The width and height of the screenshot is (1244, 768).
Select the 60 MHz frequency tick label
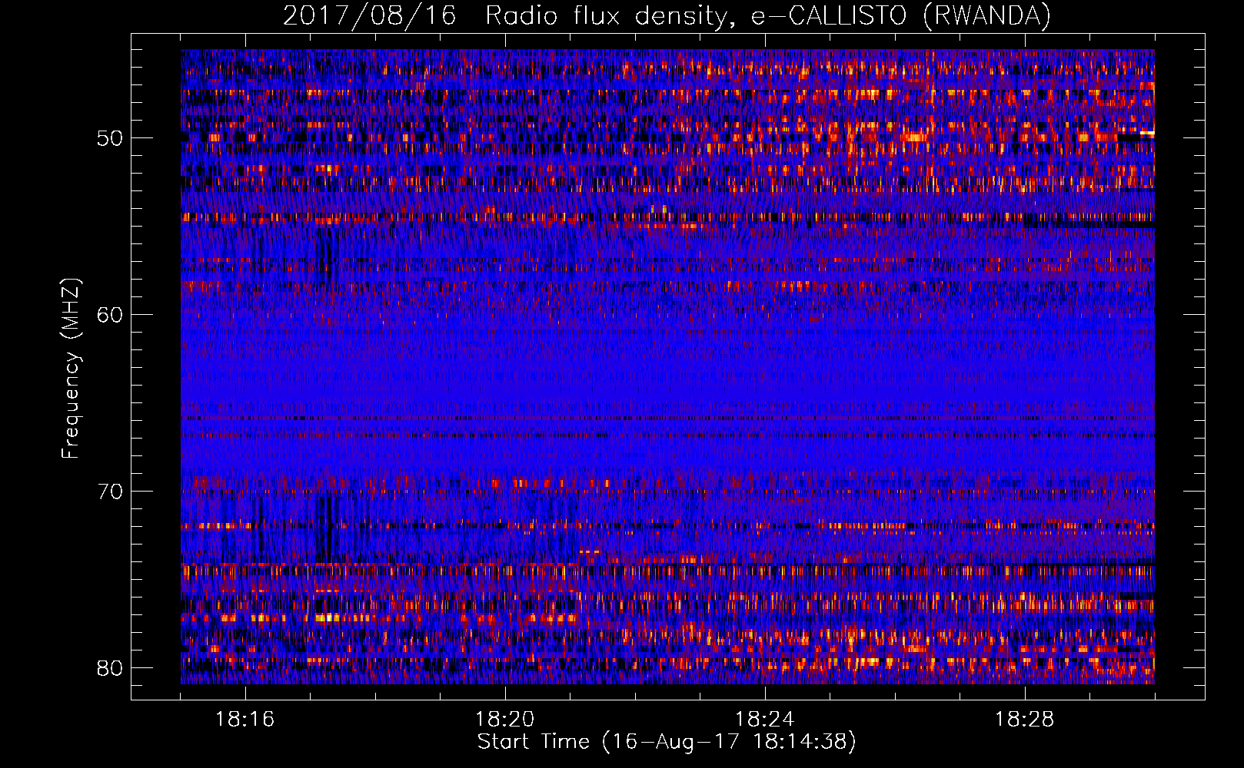click(110, 315)
